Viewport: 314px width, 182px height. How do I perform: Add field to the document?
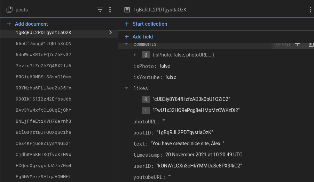point(139,37)
